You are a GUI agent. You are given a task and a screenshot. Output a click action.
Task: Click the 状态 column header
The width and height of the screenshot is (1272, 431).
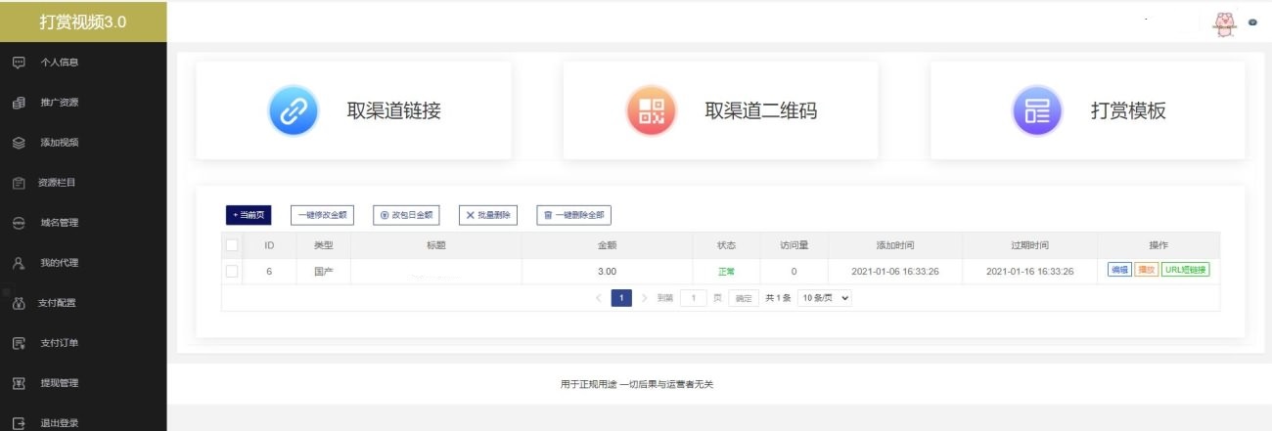[x=725, y=245]
